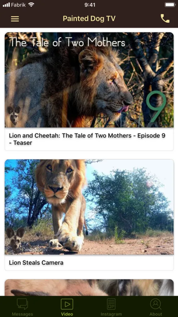Open the Instagram feed icon

(111, 304)
